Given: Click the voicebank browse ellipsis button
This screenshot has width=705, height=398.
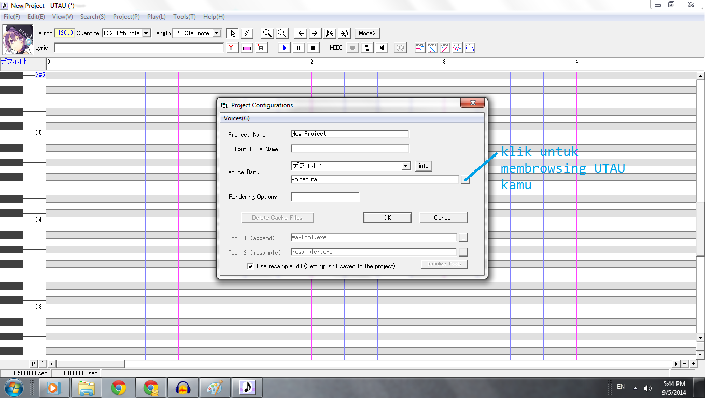Looking at the screenshot, I should click(464, 180).
